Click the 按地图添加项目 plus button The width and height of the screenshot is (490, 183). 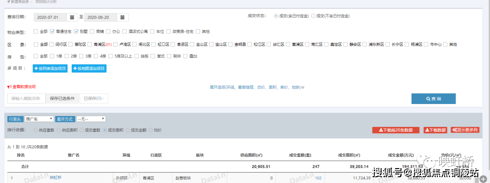point(89,69)
